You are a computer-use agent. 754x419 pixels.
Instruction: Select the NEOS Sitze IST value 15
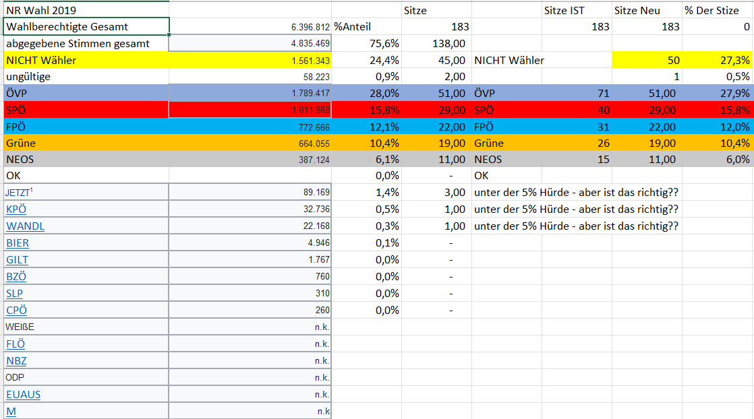tap(577, 159)
